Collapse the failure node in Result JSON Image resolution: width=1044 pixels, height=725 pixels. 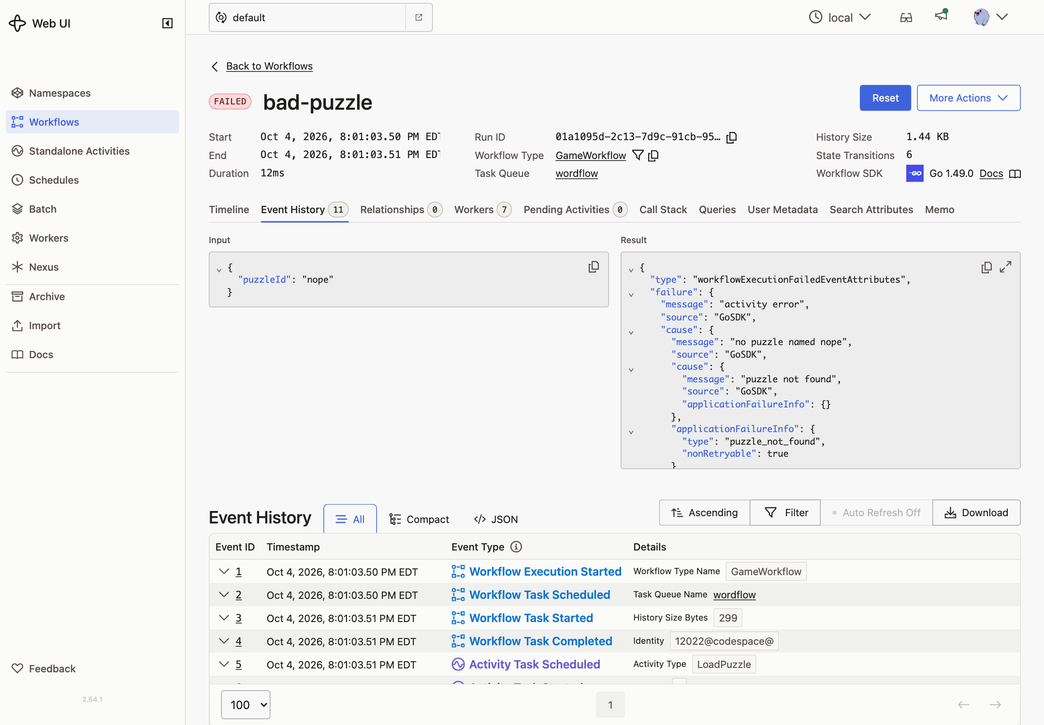pyautogui.click(x=631, y=294)
